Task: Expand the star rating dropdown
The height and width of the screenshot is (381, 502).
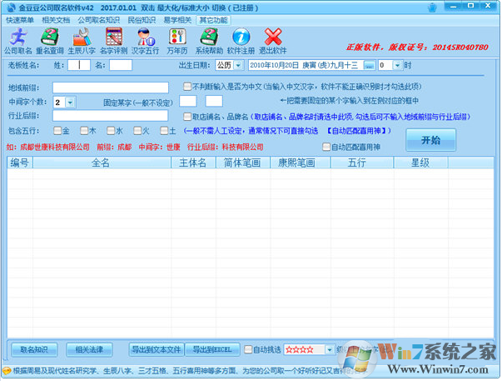Action: click(x=320, y=349)
